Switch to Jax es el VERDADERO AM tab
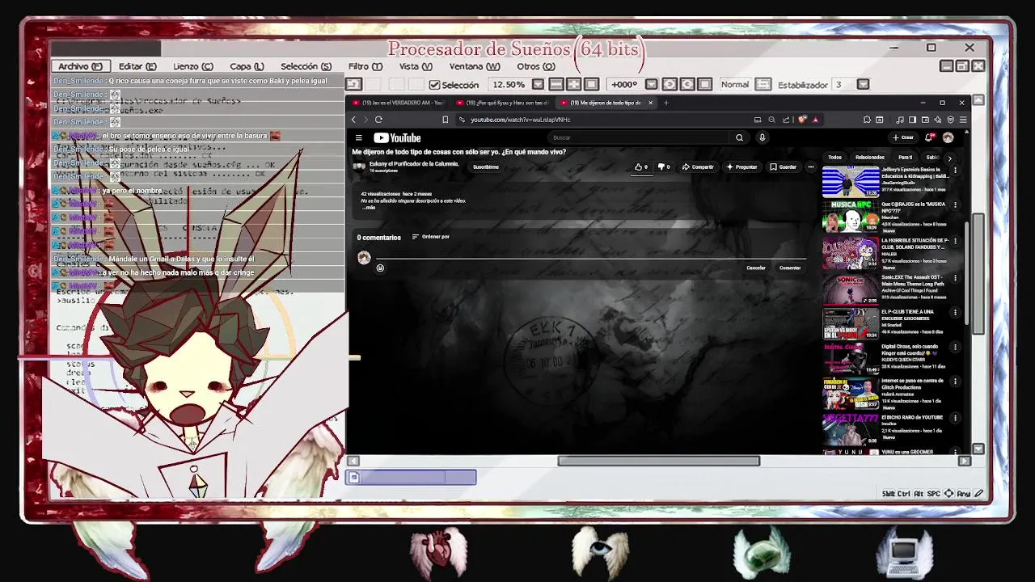Screen dimensions: 1035x582 (x=399, y=103)
